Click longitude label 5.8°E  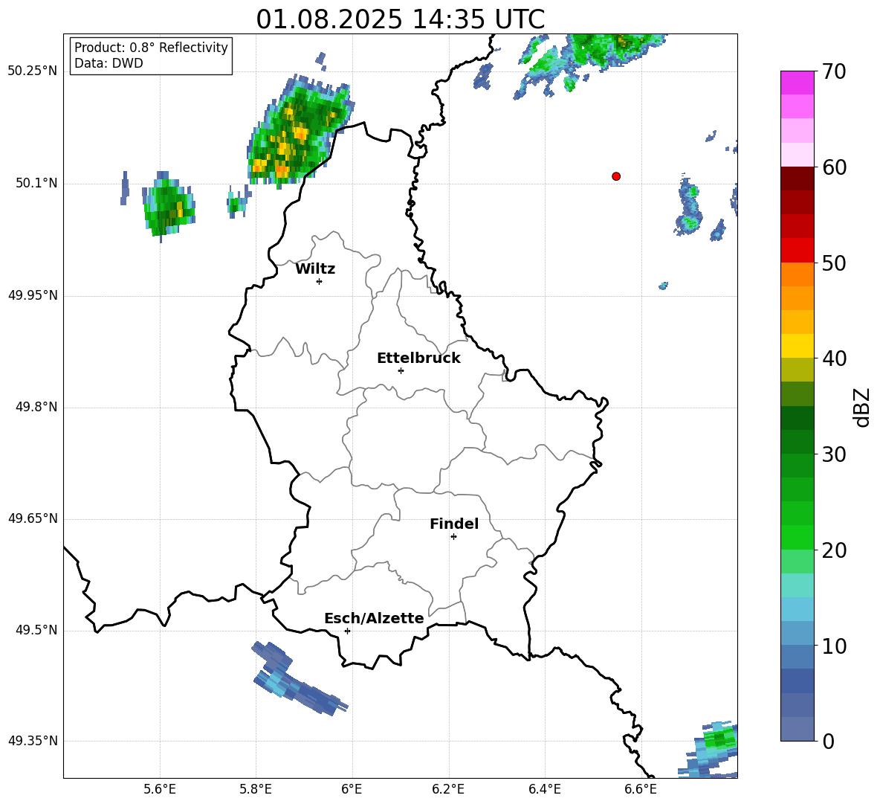pos(256,789)
